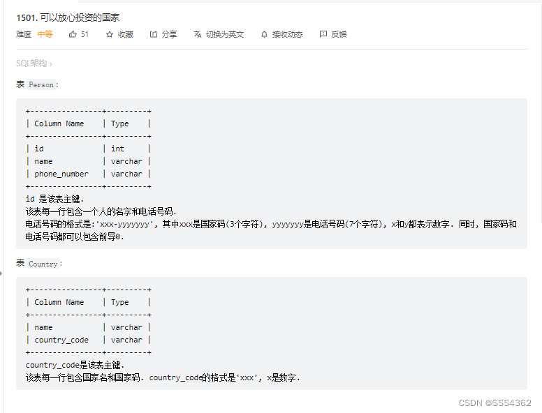
Task: Click the line 该表每一行包含一个人的名字和电话号码
Action: click(x=101, y=211)
